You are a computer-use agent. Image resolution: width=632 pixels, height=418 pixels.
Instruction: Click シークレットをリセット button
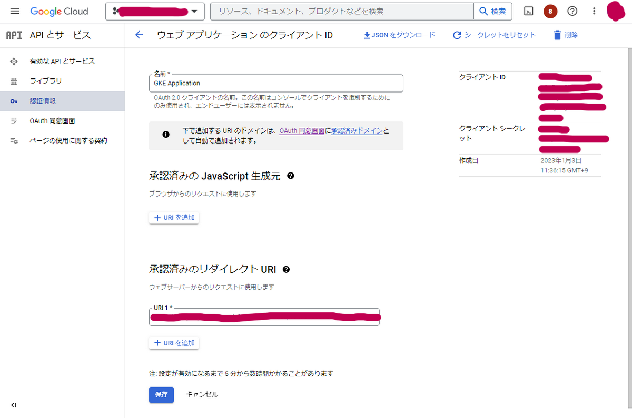pos(494,35)
